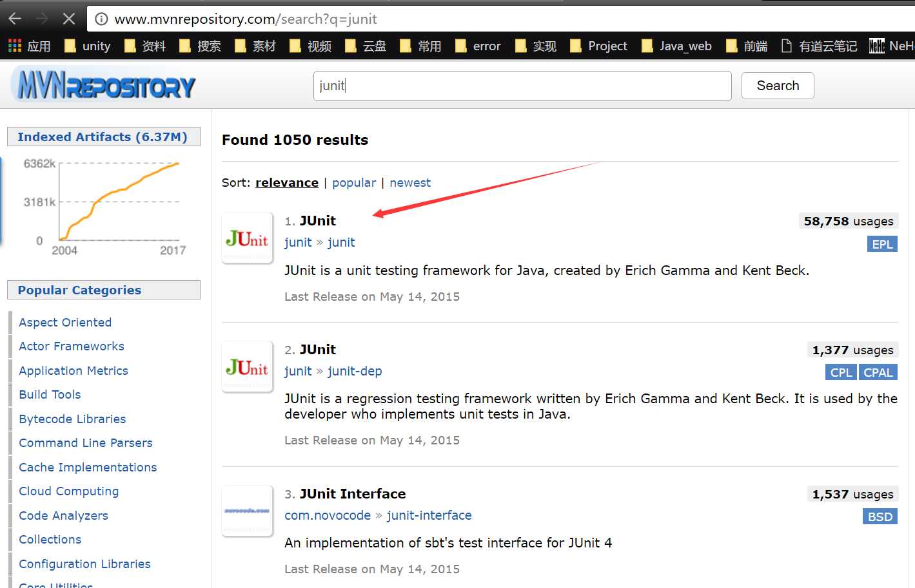Image resolution: width=915 pixels, height=588 pixels.
Task: Open the 实现 bookmark folder
Action: coord(536,46)
